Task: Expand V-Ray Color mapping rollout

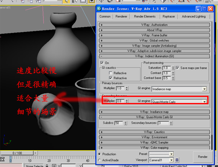Action: click(154, 147)
